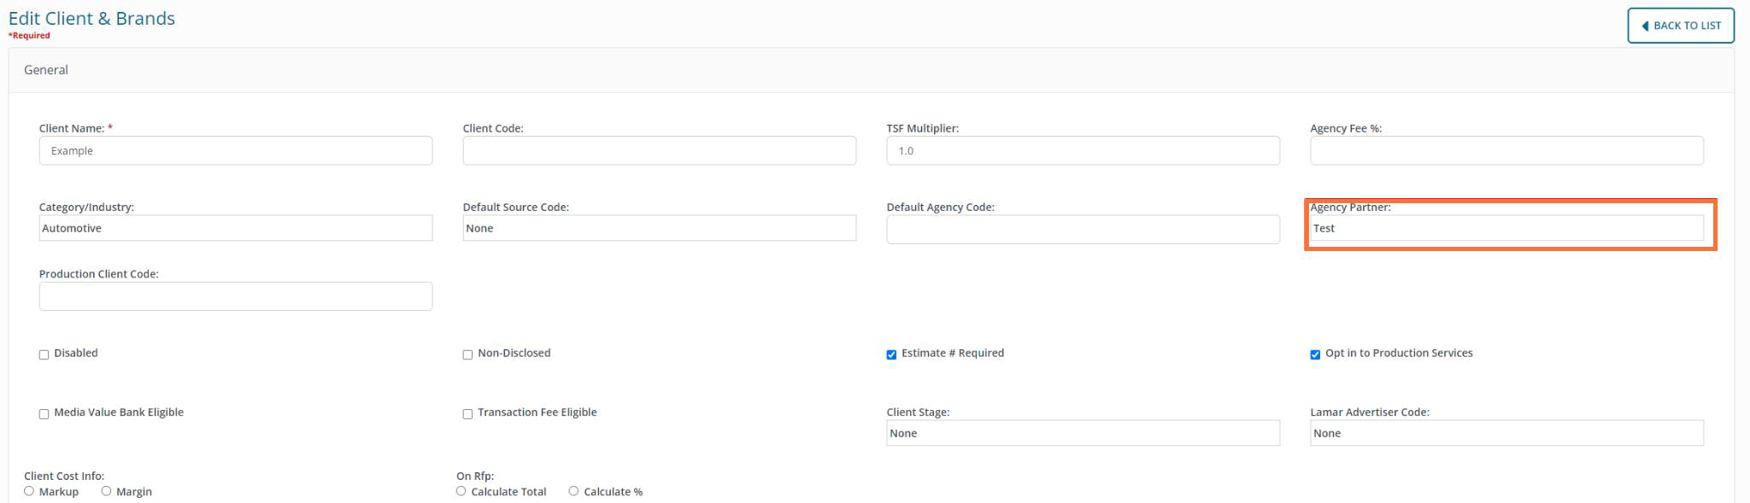Open the Client Stage dropdown

1083,433
